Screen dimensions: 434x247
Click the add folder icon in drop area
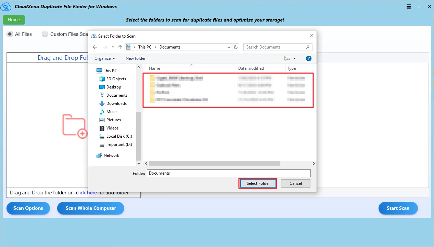(x=75, y=126)
